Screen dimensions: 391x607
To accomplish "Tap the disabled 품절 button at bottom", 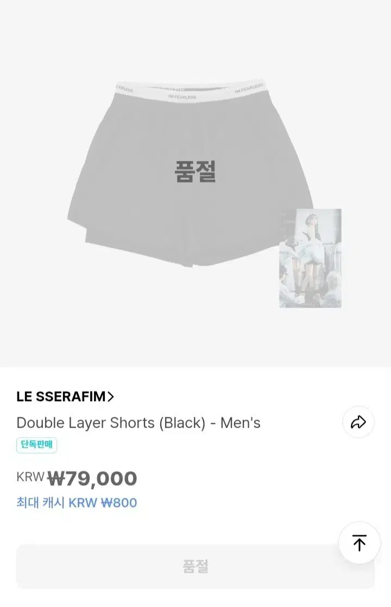I will (x=195, y=566).
